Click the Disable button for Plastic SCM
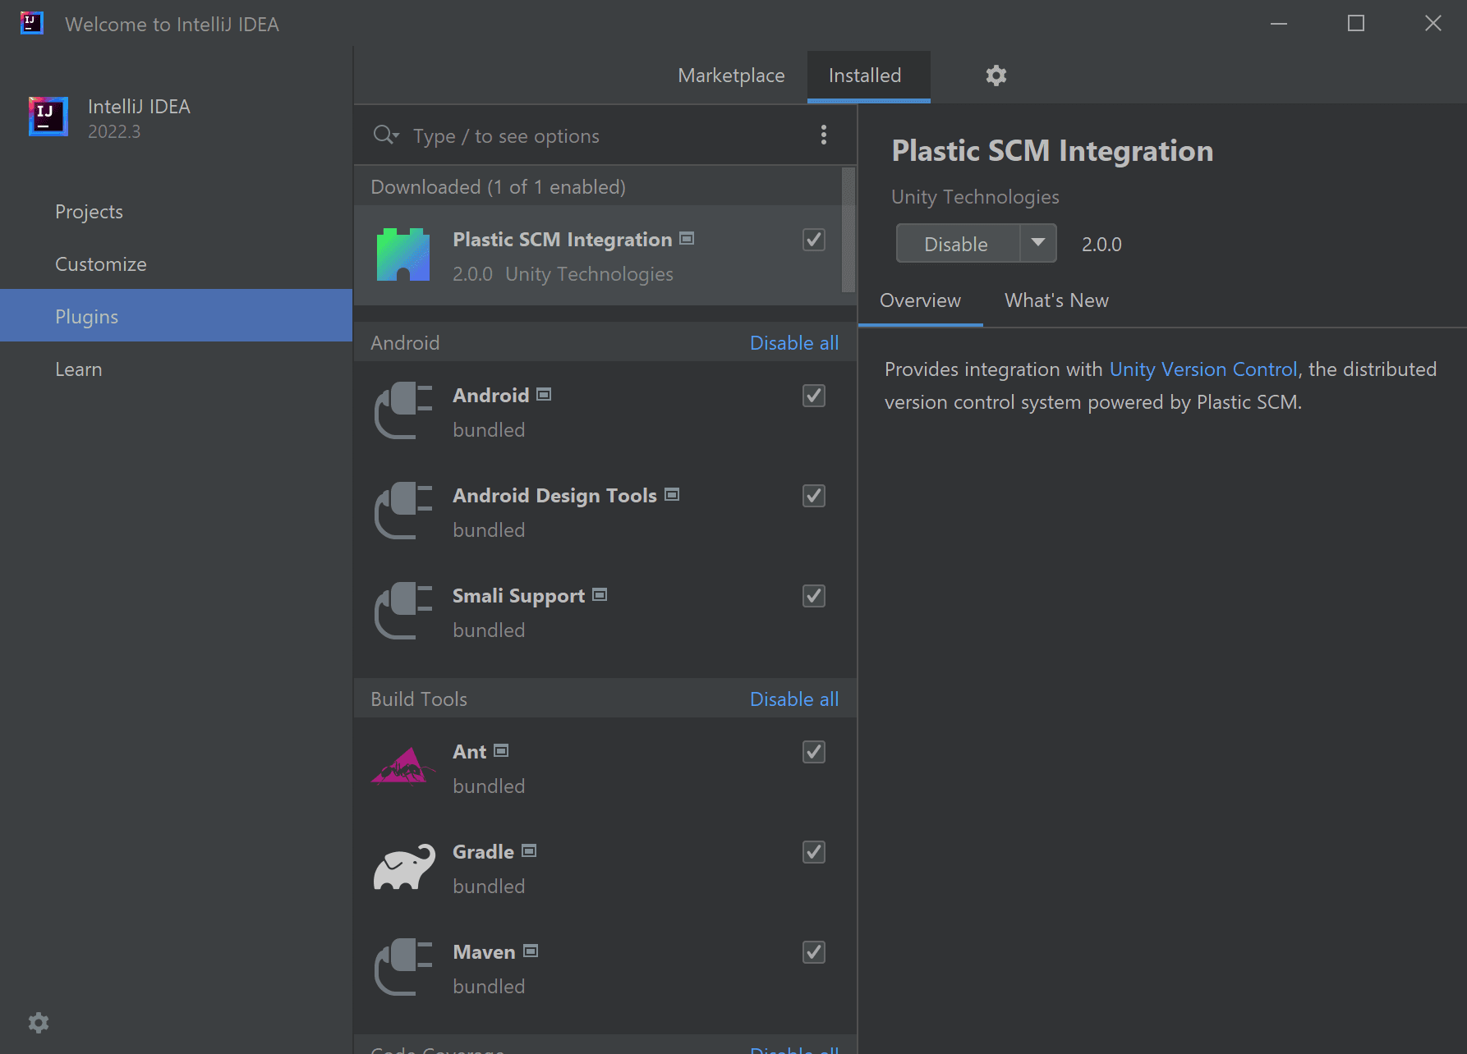 pyautogui.click(x=957, y=244)
